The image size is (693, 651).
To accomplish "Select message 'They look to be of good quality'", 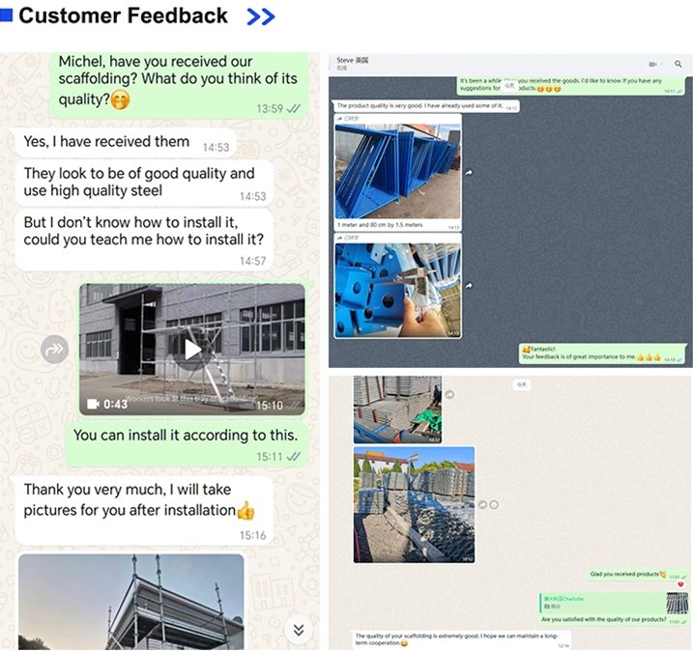I will (144, 183).
